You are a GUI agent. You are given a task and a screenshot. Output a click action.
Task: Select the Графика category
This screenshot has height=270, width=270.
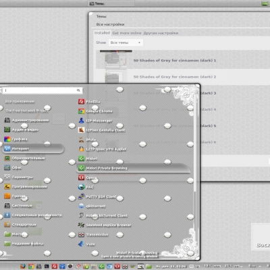(x=16, y=139)
